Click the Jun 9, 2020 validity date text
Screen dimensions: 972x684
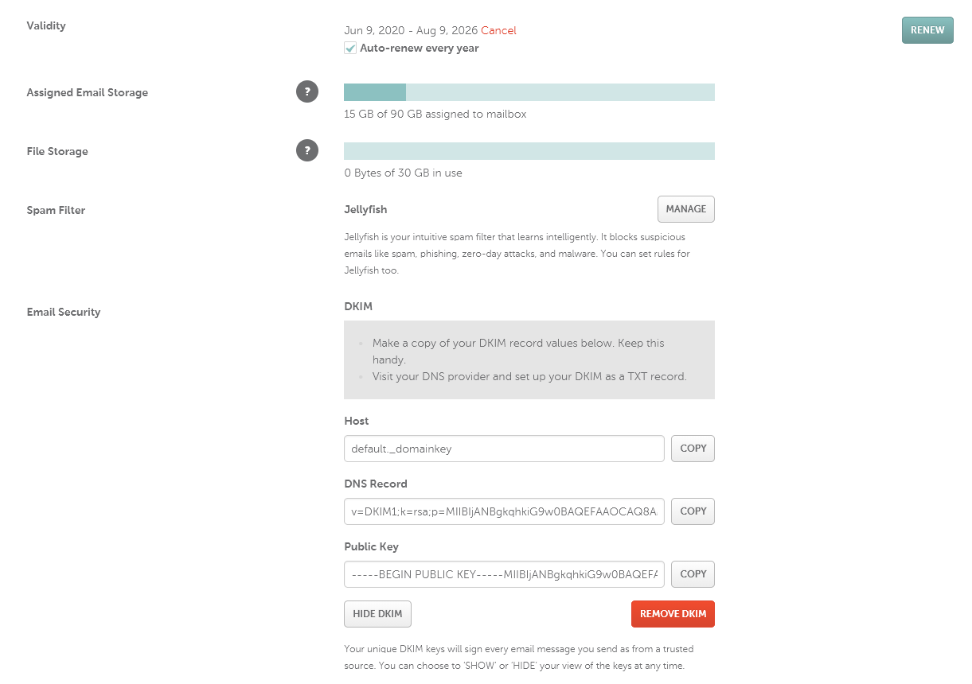[373, 30]
